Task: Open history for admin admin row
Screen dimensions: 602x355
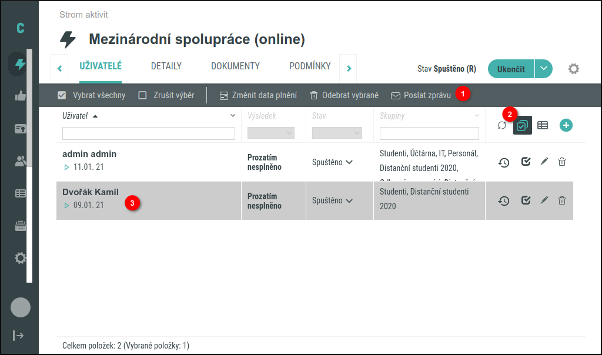Action: point(504,162)
